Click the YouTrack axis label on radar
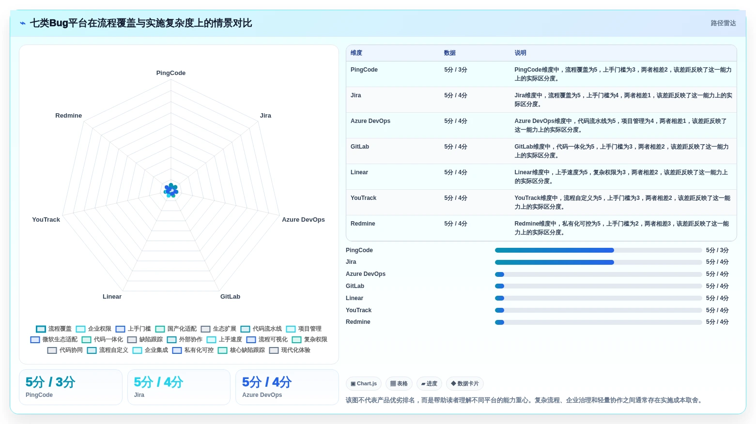Screen dimensions: 756x424 pos(46,220)
